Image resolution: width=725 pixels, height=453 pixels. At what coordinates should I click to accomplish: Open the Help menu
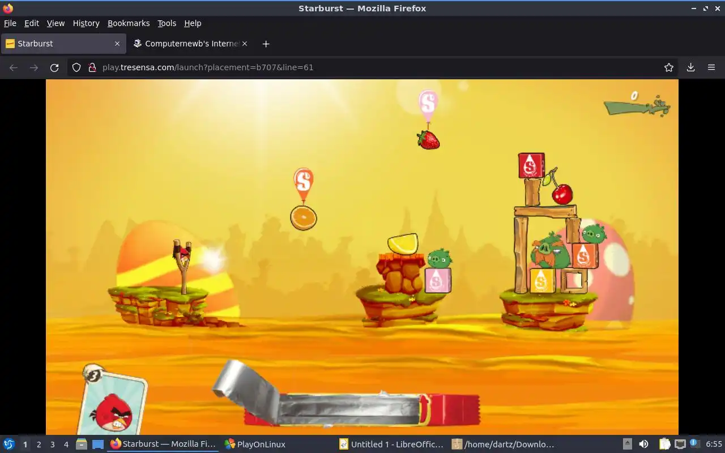point(193,23)
